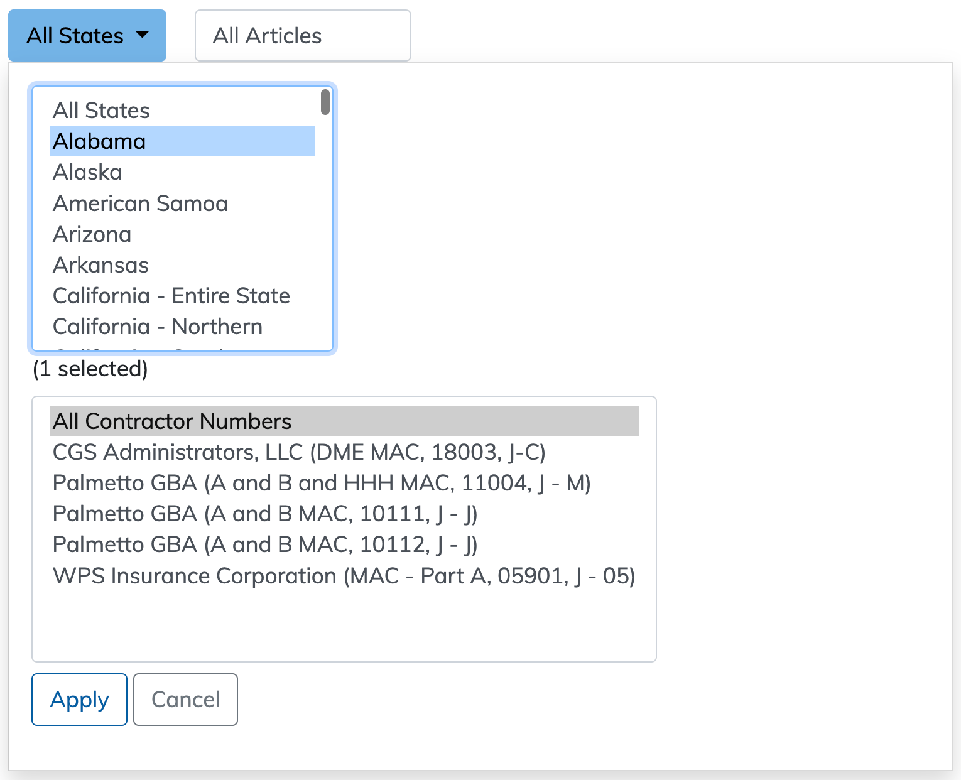Select All Contractor Numbers option

pos(172,421)
